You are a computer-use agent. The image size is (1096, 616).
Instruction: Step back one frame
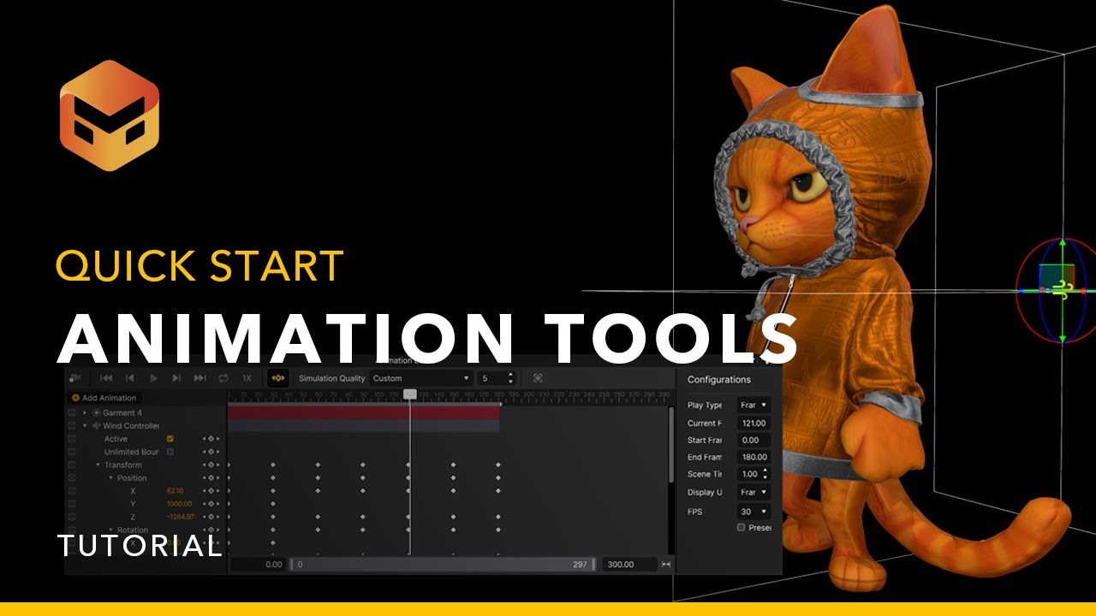pyautogui.click(x=129, y=378)
